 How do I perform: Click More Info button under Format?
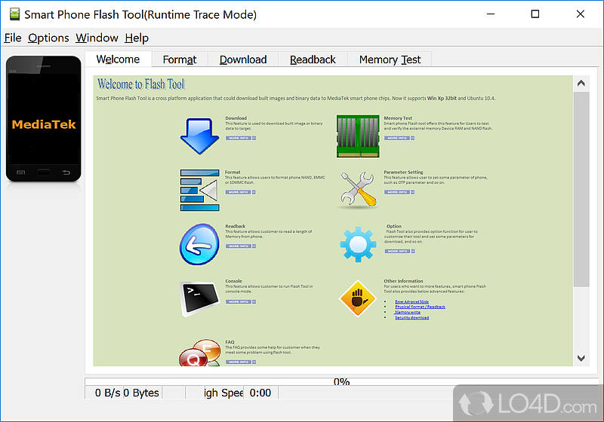coord(240,192)
